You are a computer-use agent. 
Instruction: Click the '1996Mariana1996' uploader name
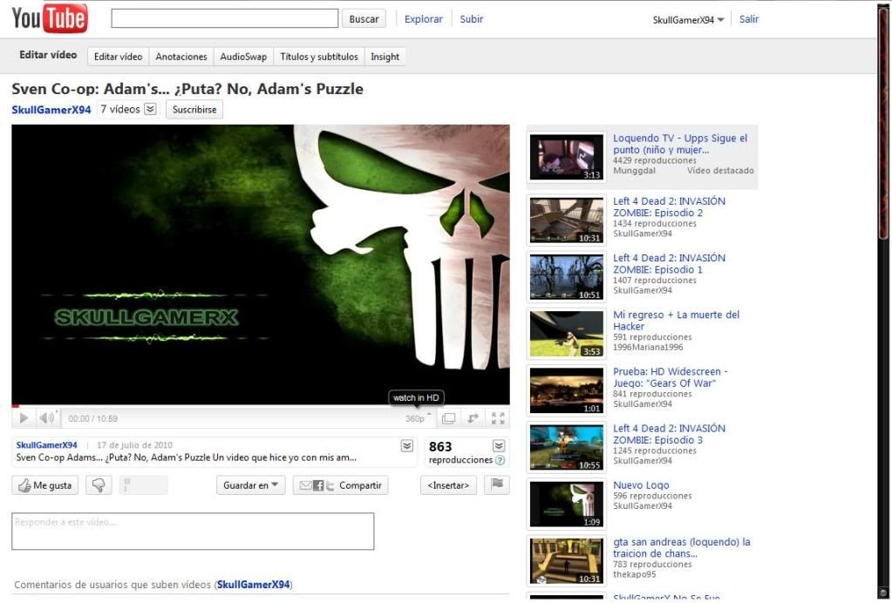648,348
